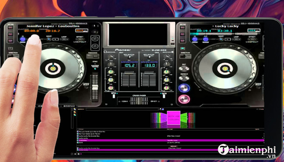284x162 pixels.
Task: Click the lower round knob beside left deck
Action: coord(95,47)
